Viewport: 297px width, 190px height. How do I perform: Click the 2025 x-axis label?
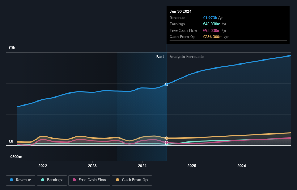pos(192,166)
